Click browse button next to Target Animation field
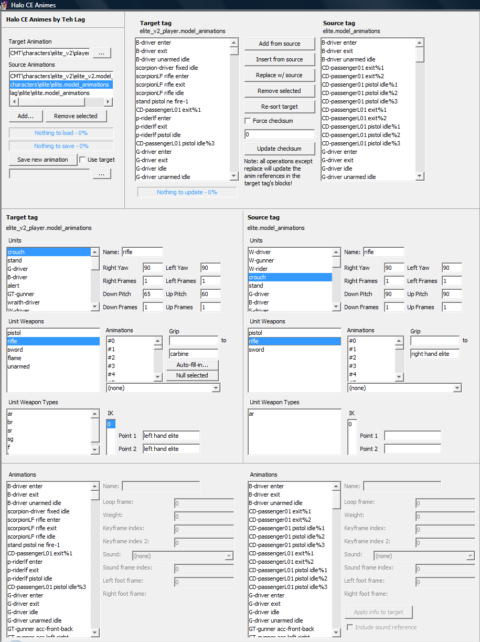 pyautogui.click(x=102, y=53)
